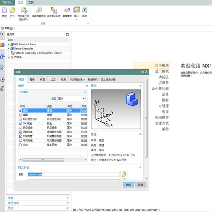Select the 装配 template row
The width and height of the screenshot is (212, 212).
click(x=53, y=115)
